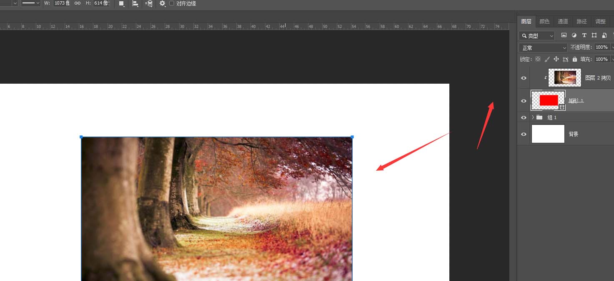Click the filter for smart objects icon
Image resolution: width=614 pixels, height=281 pixels.
click(604, 35)
